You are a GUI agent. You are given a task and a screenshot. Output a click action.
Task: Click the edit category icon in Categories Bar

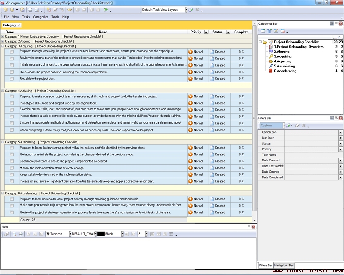276,31
